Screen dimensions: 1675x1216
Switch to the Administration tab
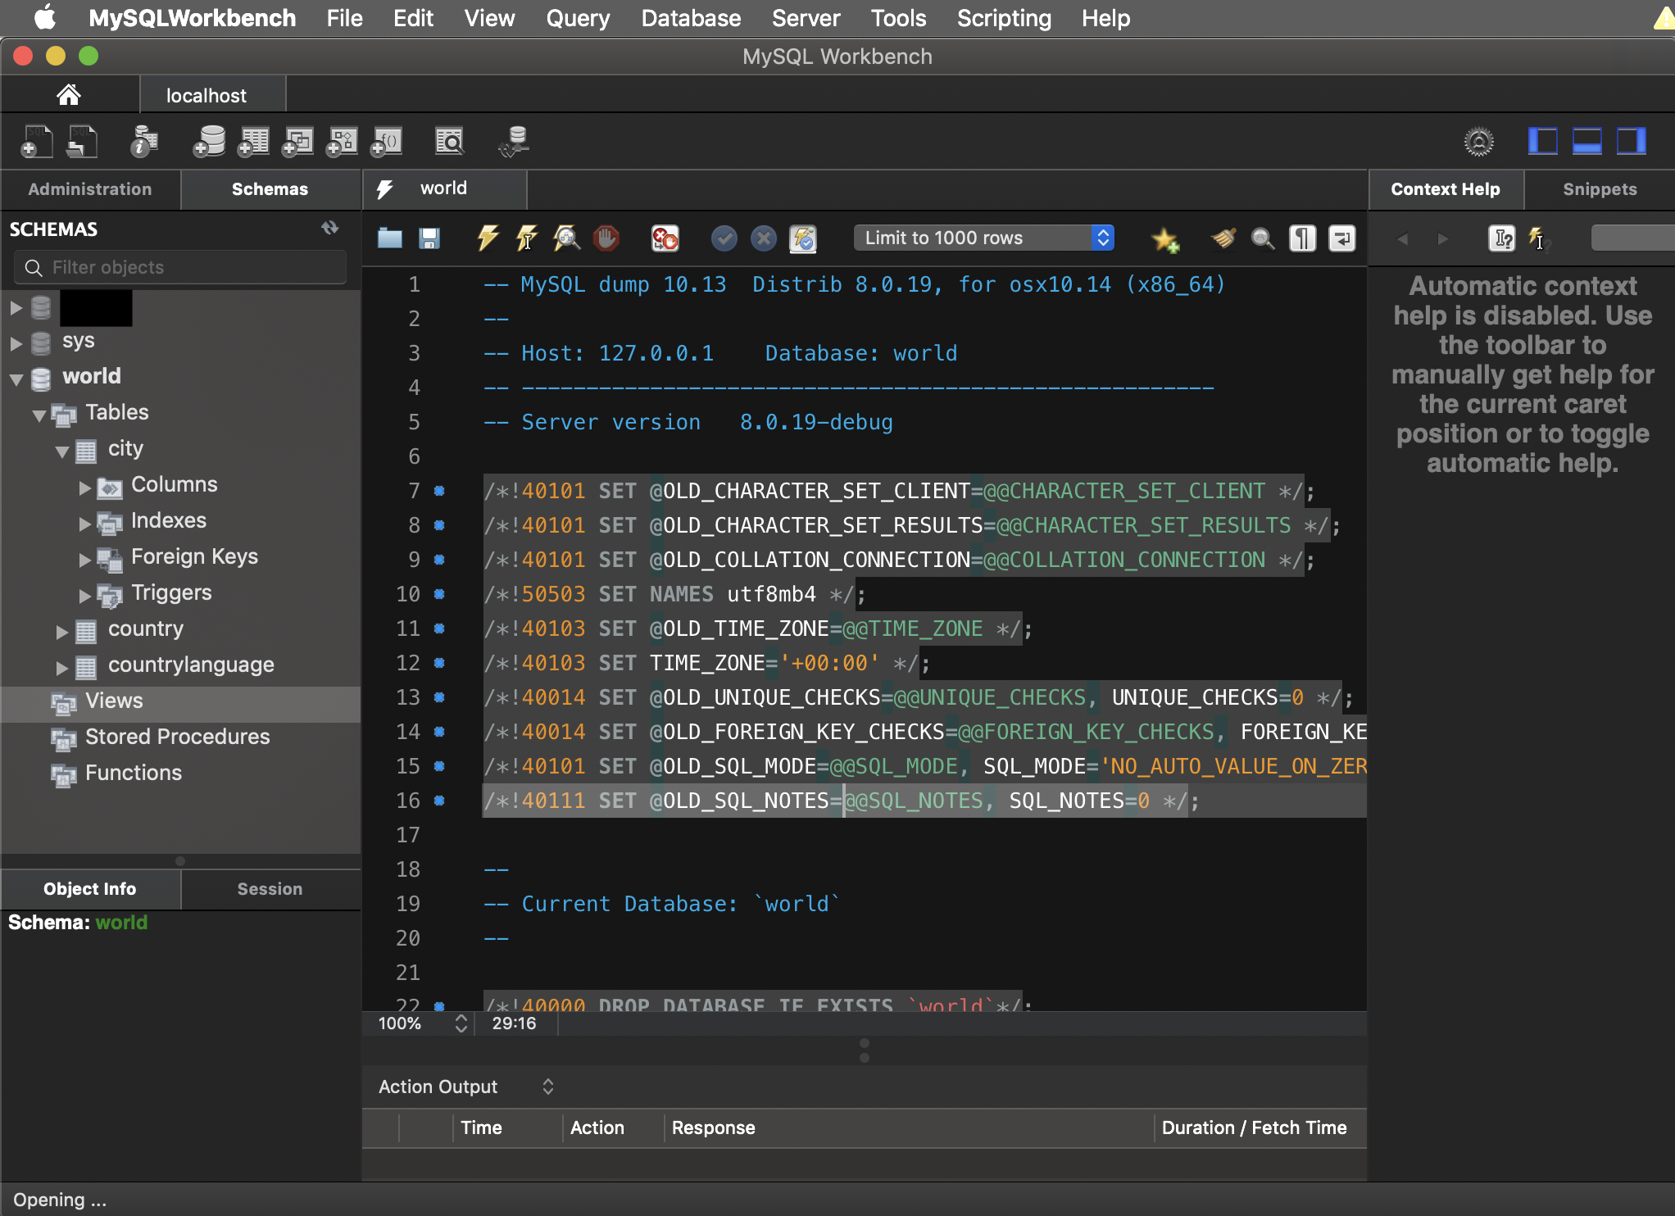(90, 189)
